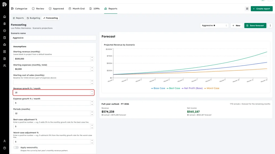Toggle Base Case series in legend
Image resolution: width=275 pixels, height=154 pixels.
click(x=158, y=88)
